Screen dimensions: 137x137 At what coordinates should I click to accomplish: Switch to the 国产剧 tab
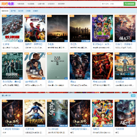[13, 11]
